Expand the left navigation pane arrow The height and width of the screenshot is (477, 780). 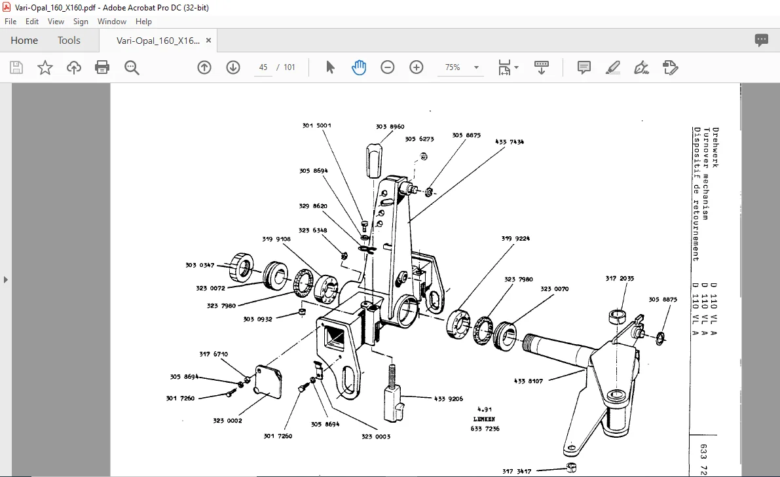(x=5, y=280)
